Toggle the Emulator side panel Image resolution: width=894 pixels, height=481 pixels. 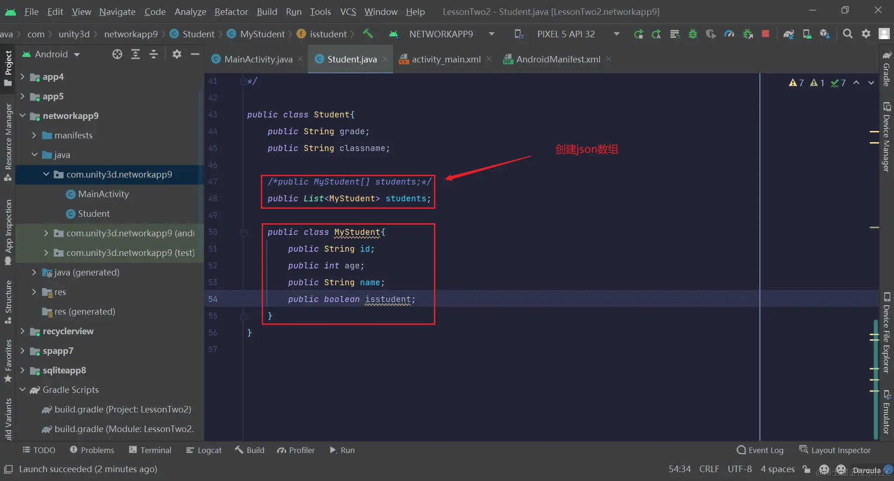click(x=887, y=412)
